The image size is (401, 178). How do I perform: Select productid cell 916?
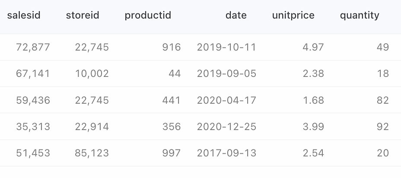click(172, 48)
